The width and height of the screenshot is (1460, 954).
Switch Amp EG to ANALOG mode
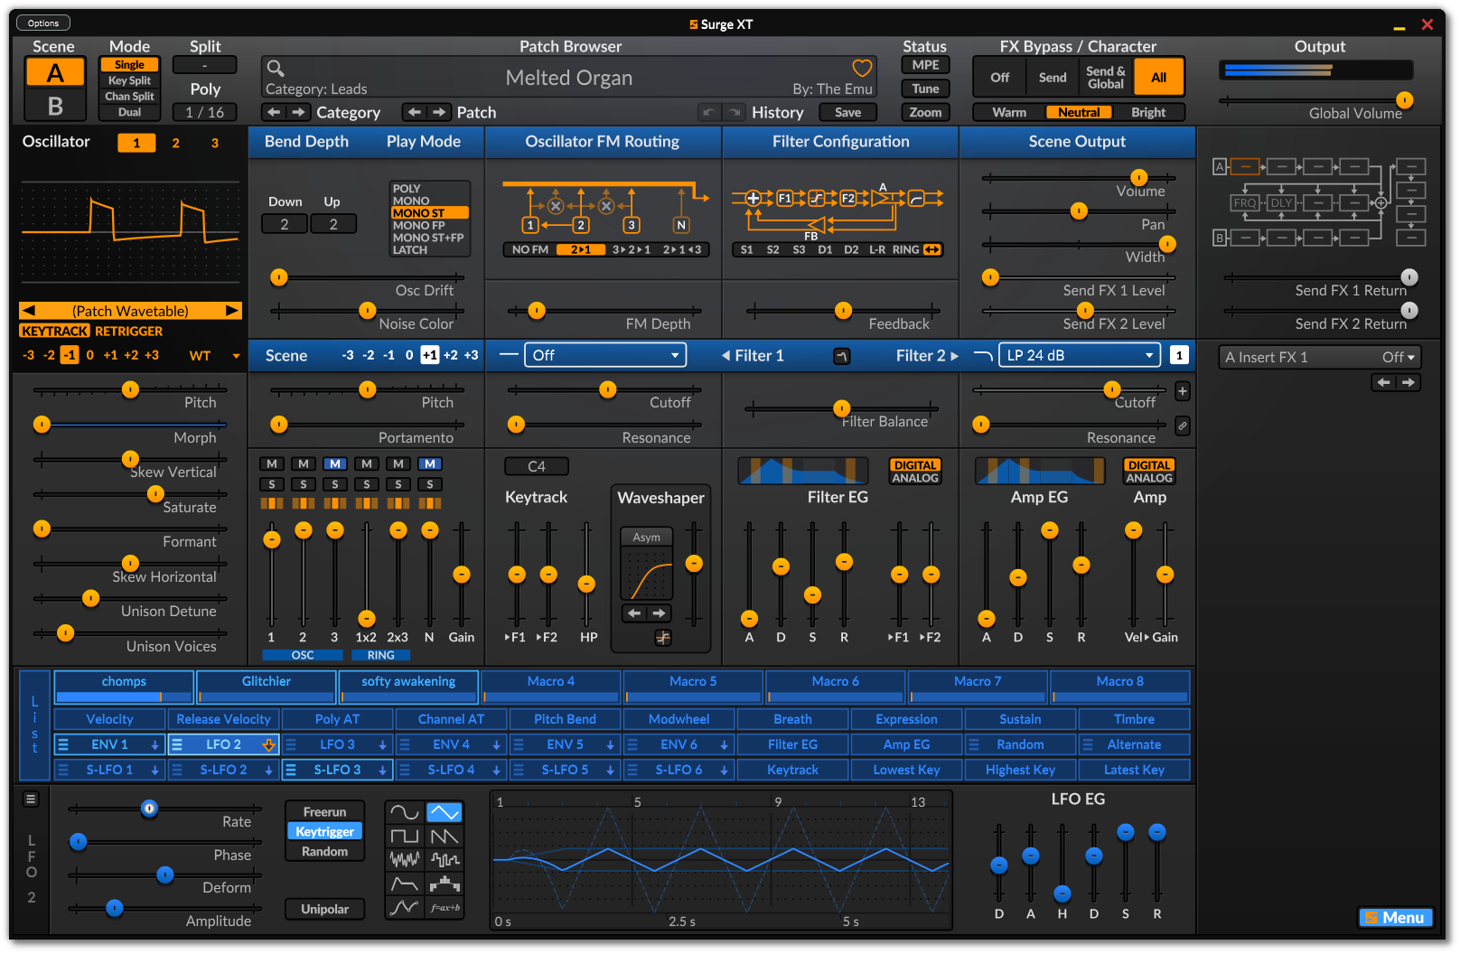[1149, 478]
